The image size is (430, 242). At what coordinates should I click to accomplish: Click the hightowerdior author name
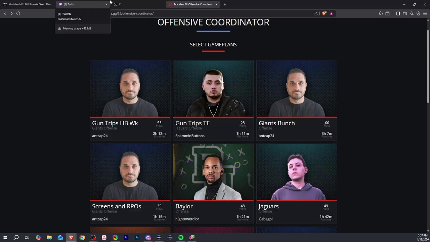coord(187,219)
